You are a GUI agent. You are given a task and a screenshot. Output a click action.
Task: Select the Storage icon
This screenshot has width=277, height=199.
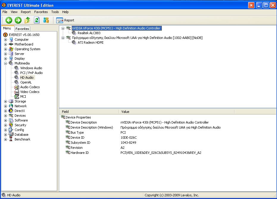(11, 101)
